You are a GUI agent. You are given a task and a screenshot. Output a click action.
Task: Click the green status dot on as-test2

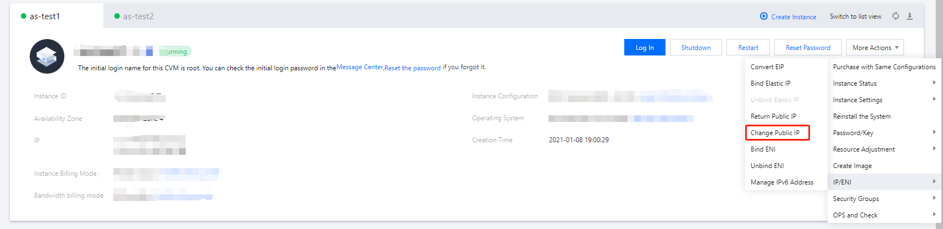click(117, 16)
